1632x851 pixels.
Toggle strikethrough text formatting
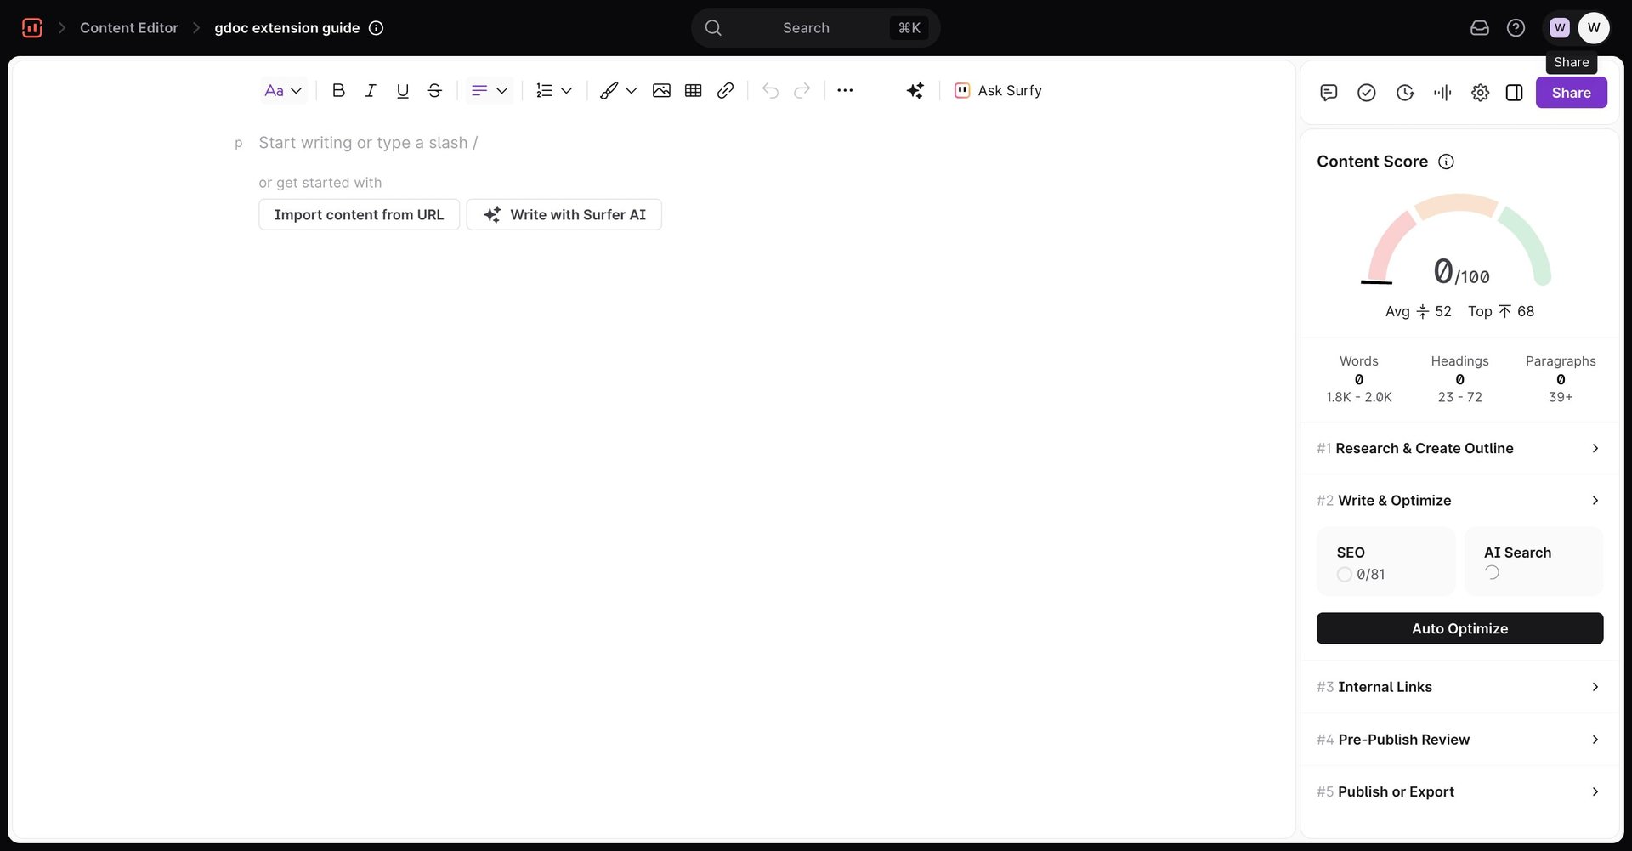434,91
